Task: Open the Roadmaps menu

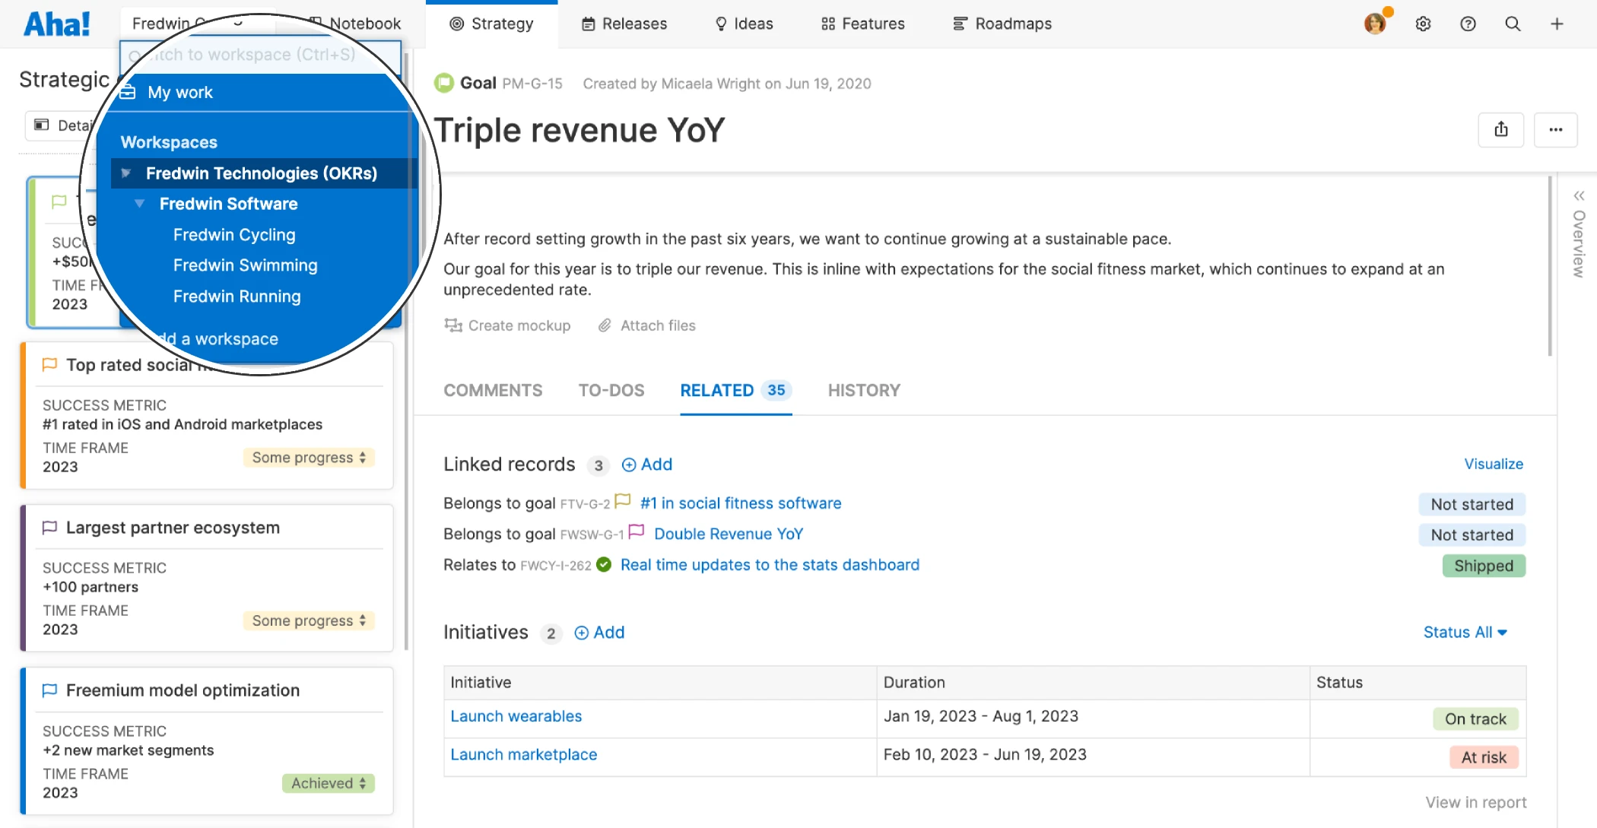Action: [1002, 24]
